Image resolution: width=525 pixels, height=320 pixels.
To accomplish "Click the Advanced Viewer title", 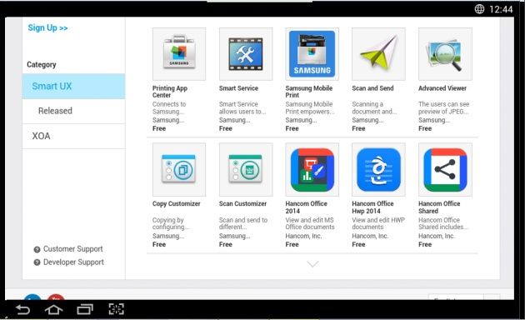I will pyautogui.click(x=442, y=88).
